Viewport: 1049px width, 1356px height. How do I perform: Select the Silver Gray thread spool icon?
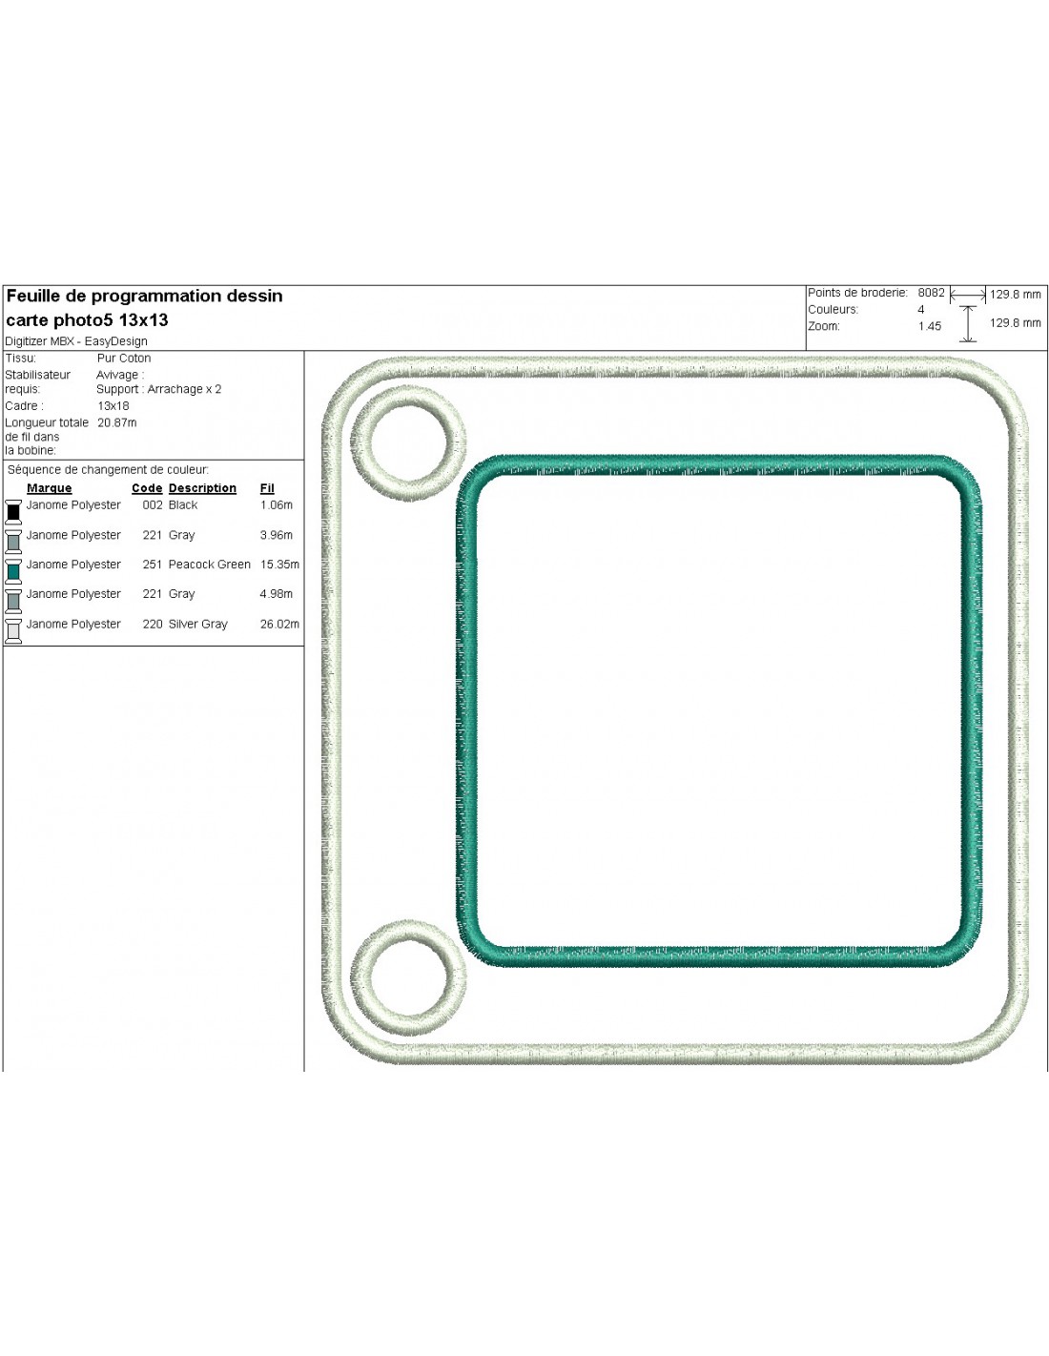pyautogui.click(x=13, y=629)
